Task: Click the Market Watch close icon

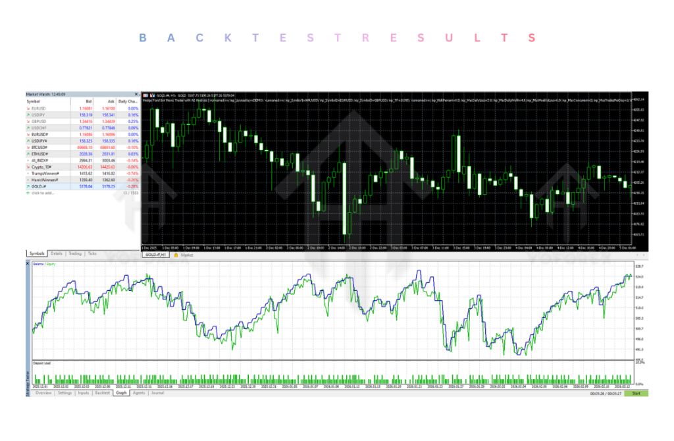Action: pyautogui.click(x=136, y=94)
